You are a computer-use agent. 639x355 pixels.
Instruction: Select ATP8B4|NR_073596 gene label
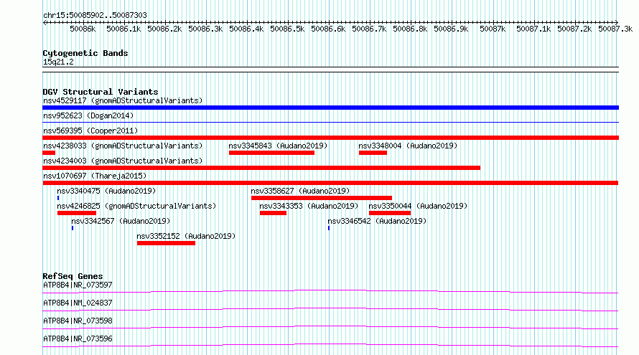coord(78,339)
